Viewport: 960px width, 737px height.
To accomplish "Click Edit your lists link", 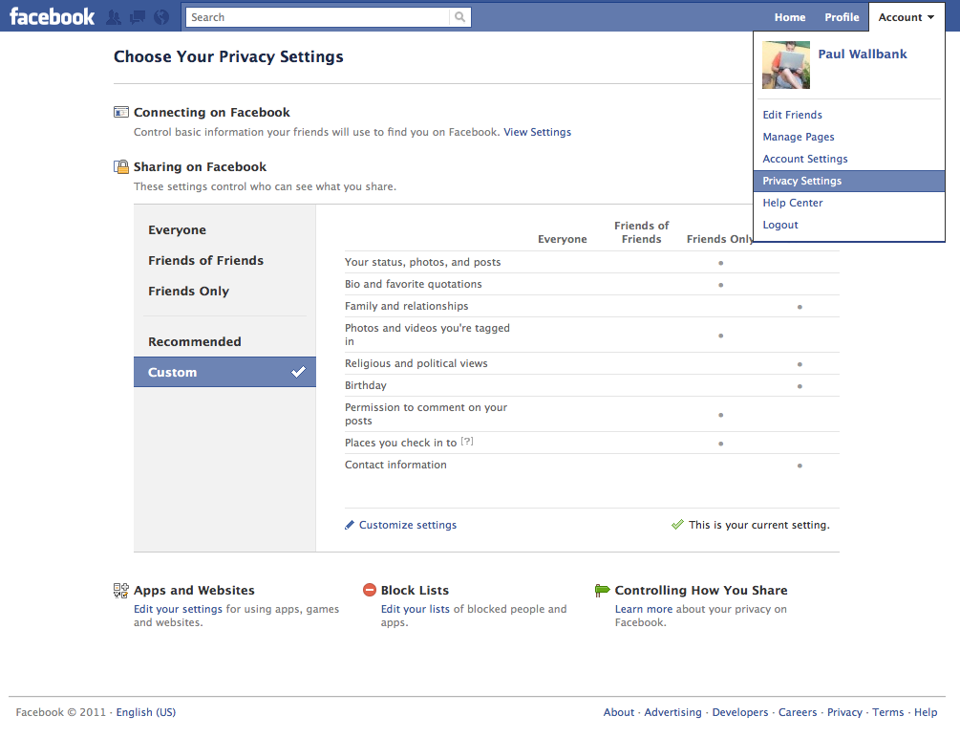I will tap(415, 609).
